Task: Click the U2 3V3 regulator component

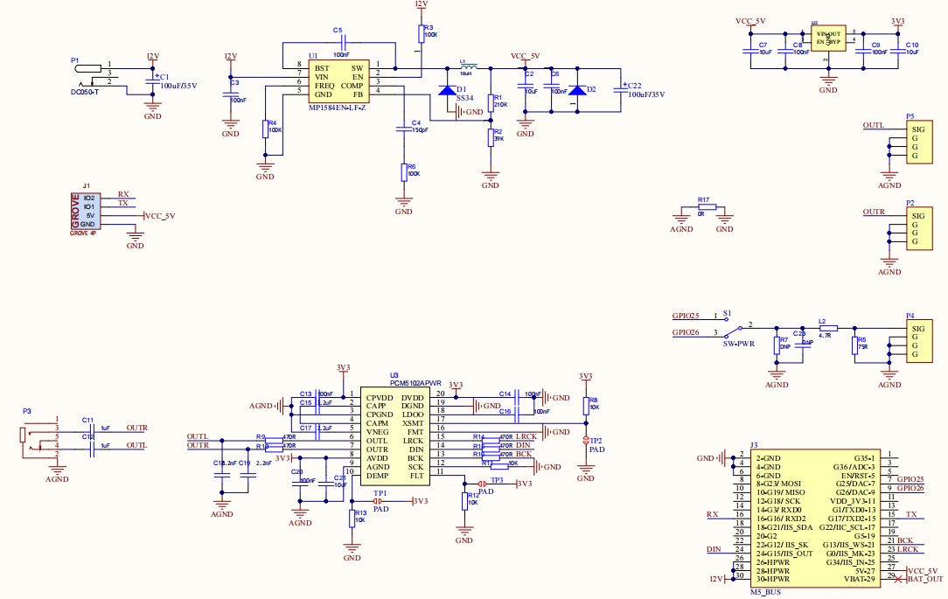Action: (827, 38)
